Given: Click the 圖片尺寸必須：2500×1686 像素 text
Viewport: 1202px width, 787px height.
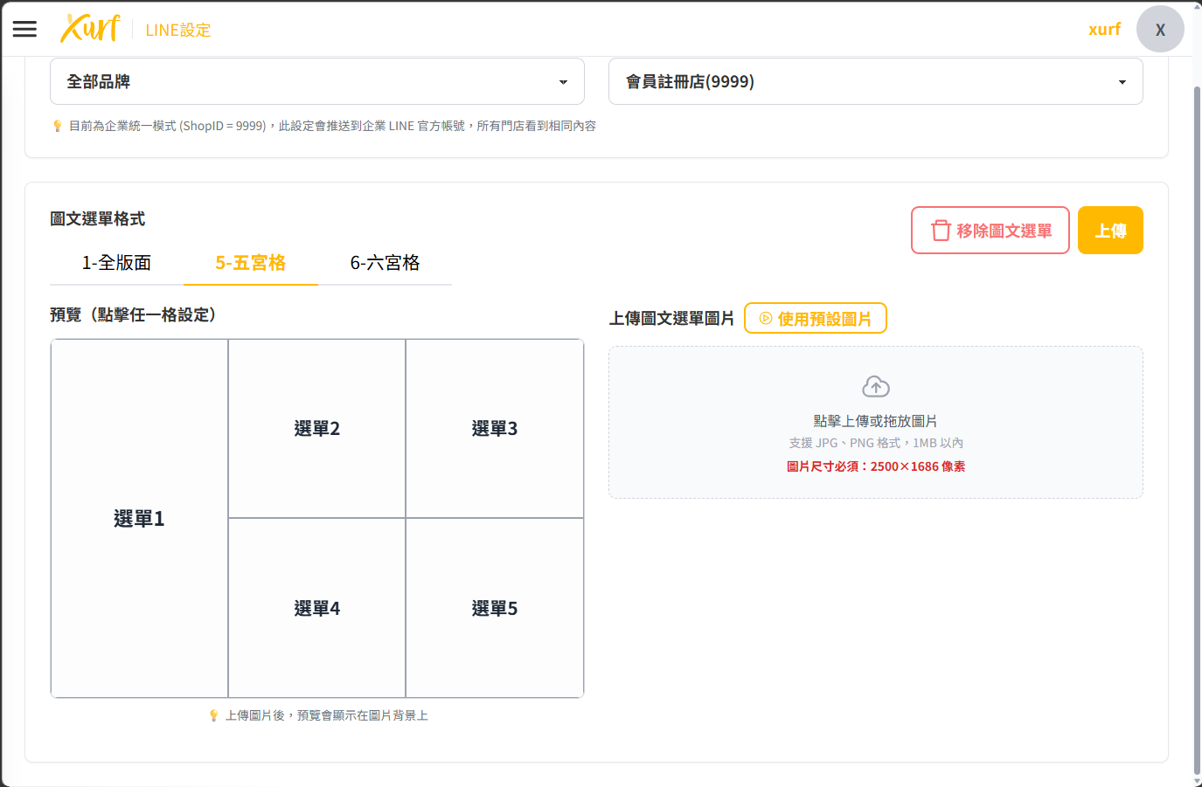Looking at the screenshot, I should pyautogui.click(x=876, y=466).
